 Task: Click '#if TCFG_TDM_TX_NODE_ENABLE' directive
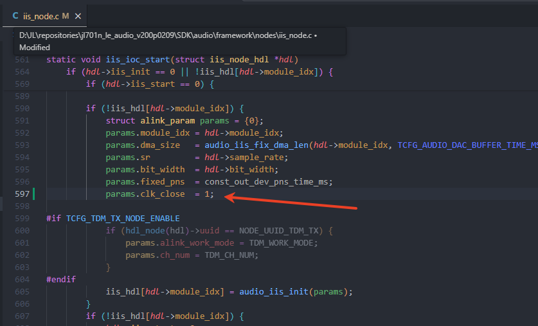click(x=113, y=219)
